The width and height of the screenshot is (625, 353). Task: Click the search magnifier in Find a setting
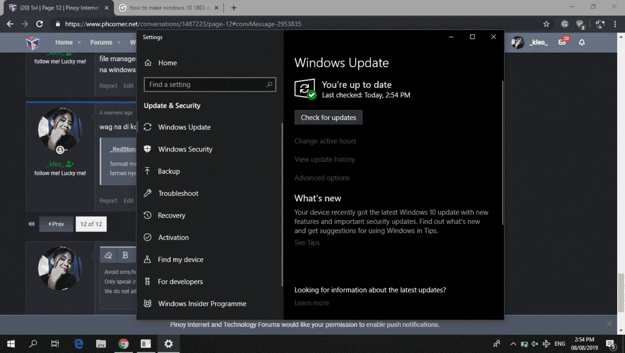(269, 84)
